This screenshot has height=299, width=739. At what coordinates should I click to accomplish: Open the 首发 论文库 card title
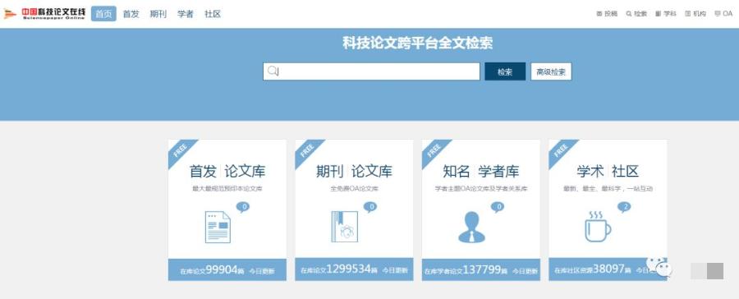227,171
